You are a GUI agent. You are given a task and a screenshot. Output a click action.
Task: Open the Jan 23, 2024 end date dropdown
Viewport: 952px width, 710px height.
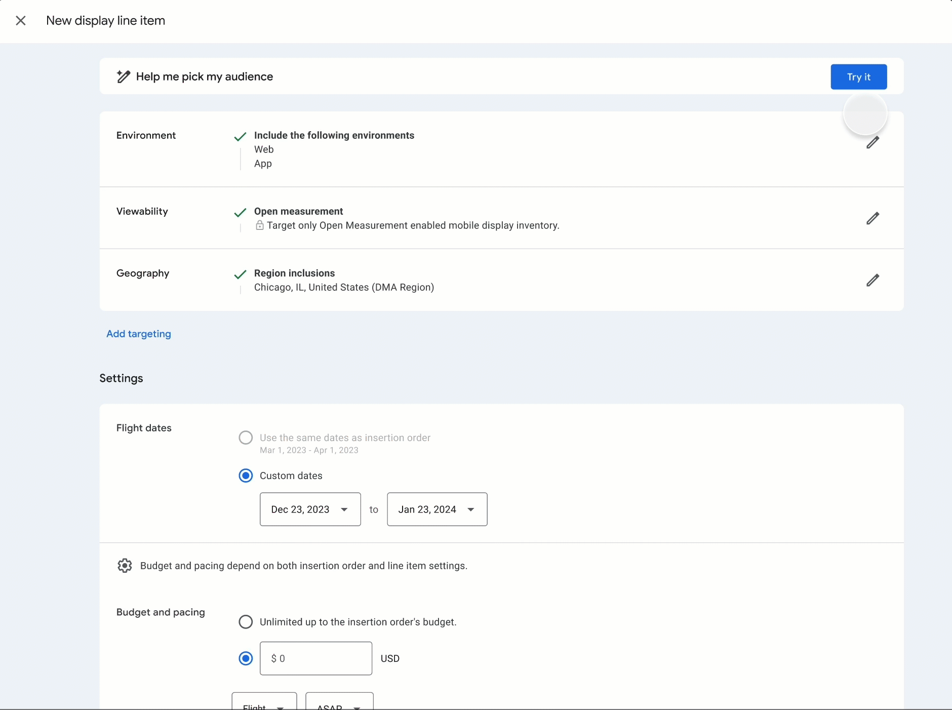tap(436, 509)
